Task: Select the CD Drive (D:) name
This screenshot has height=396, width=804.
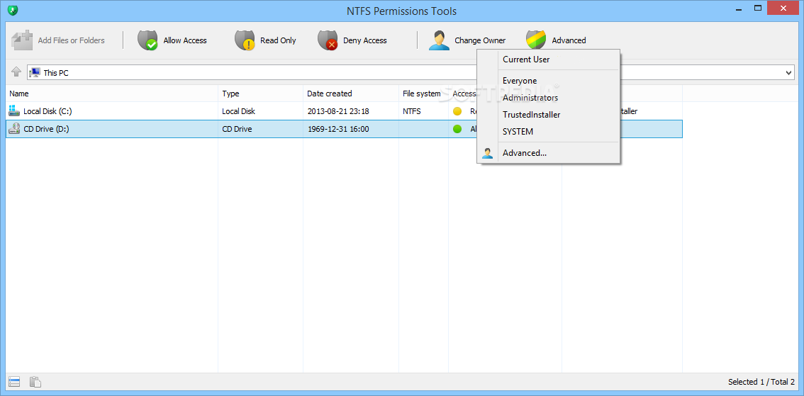Action: (46, 129)
